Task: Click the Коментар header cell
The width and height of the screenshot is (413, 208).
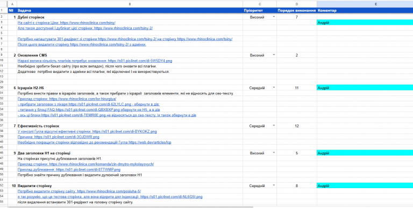Action: [365, 11]
